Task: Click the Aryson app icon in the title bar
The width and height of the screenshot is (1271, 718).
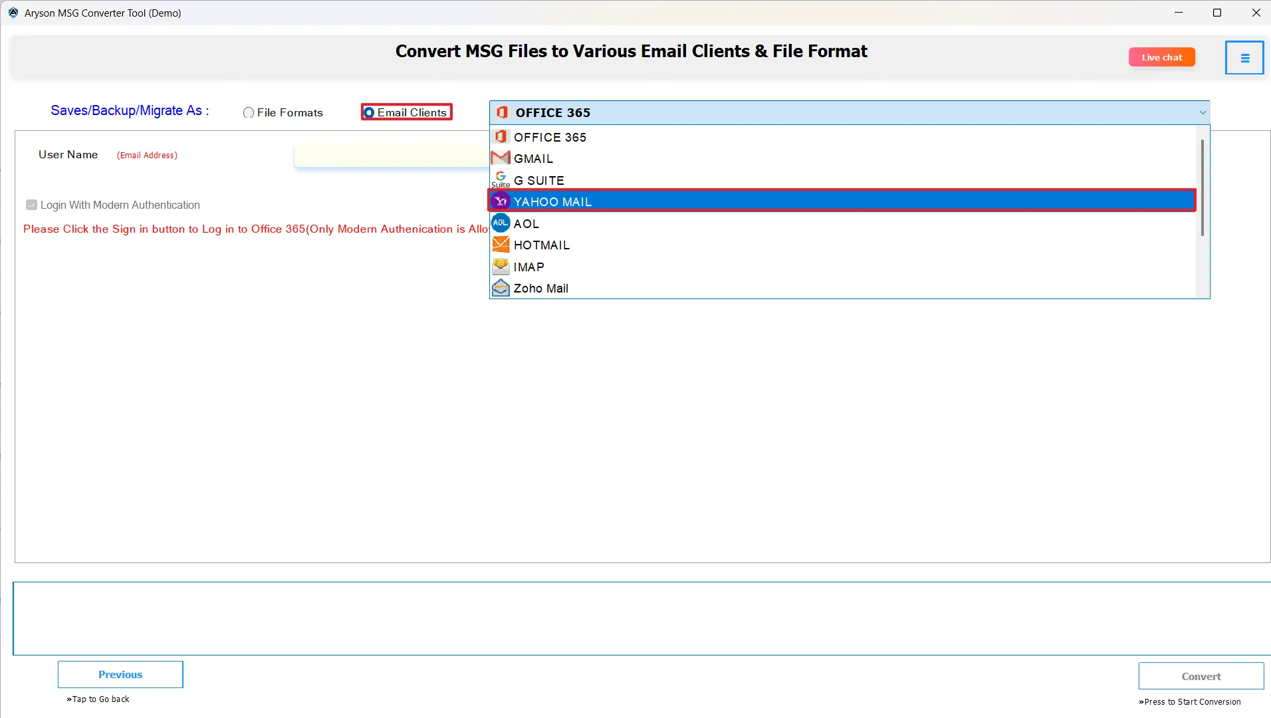Action: (12, 12)
